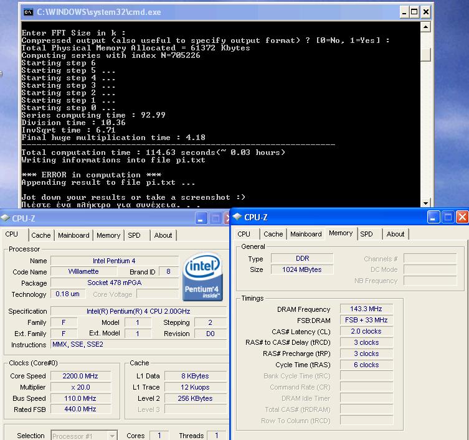Click the memory Type value DDR
The image size is (469, 440).
(302, 258)
